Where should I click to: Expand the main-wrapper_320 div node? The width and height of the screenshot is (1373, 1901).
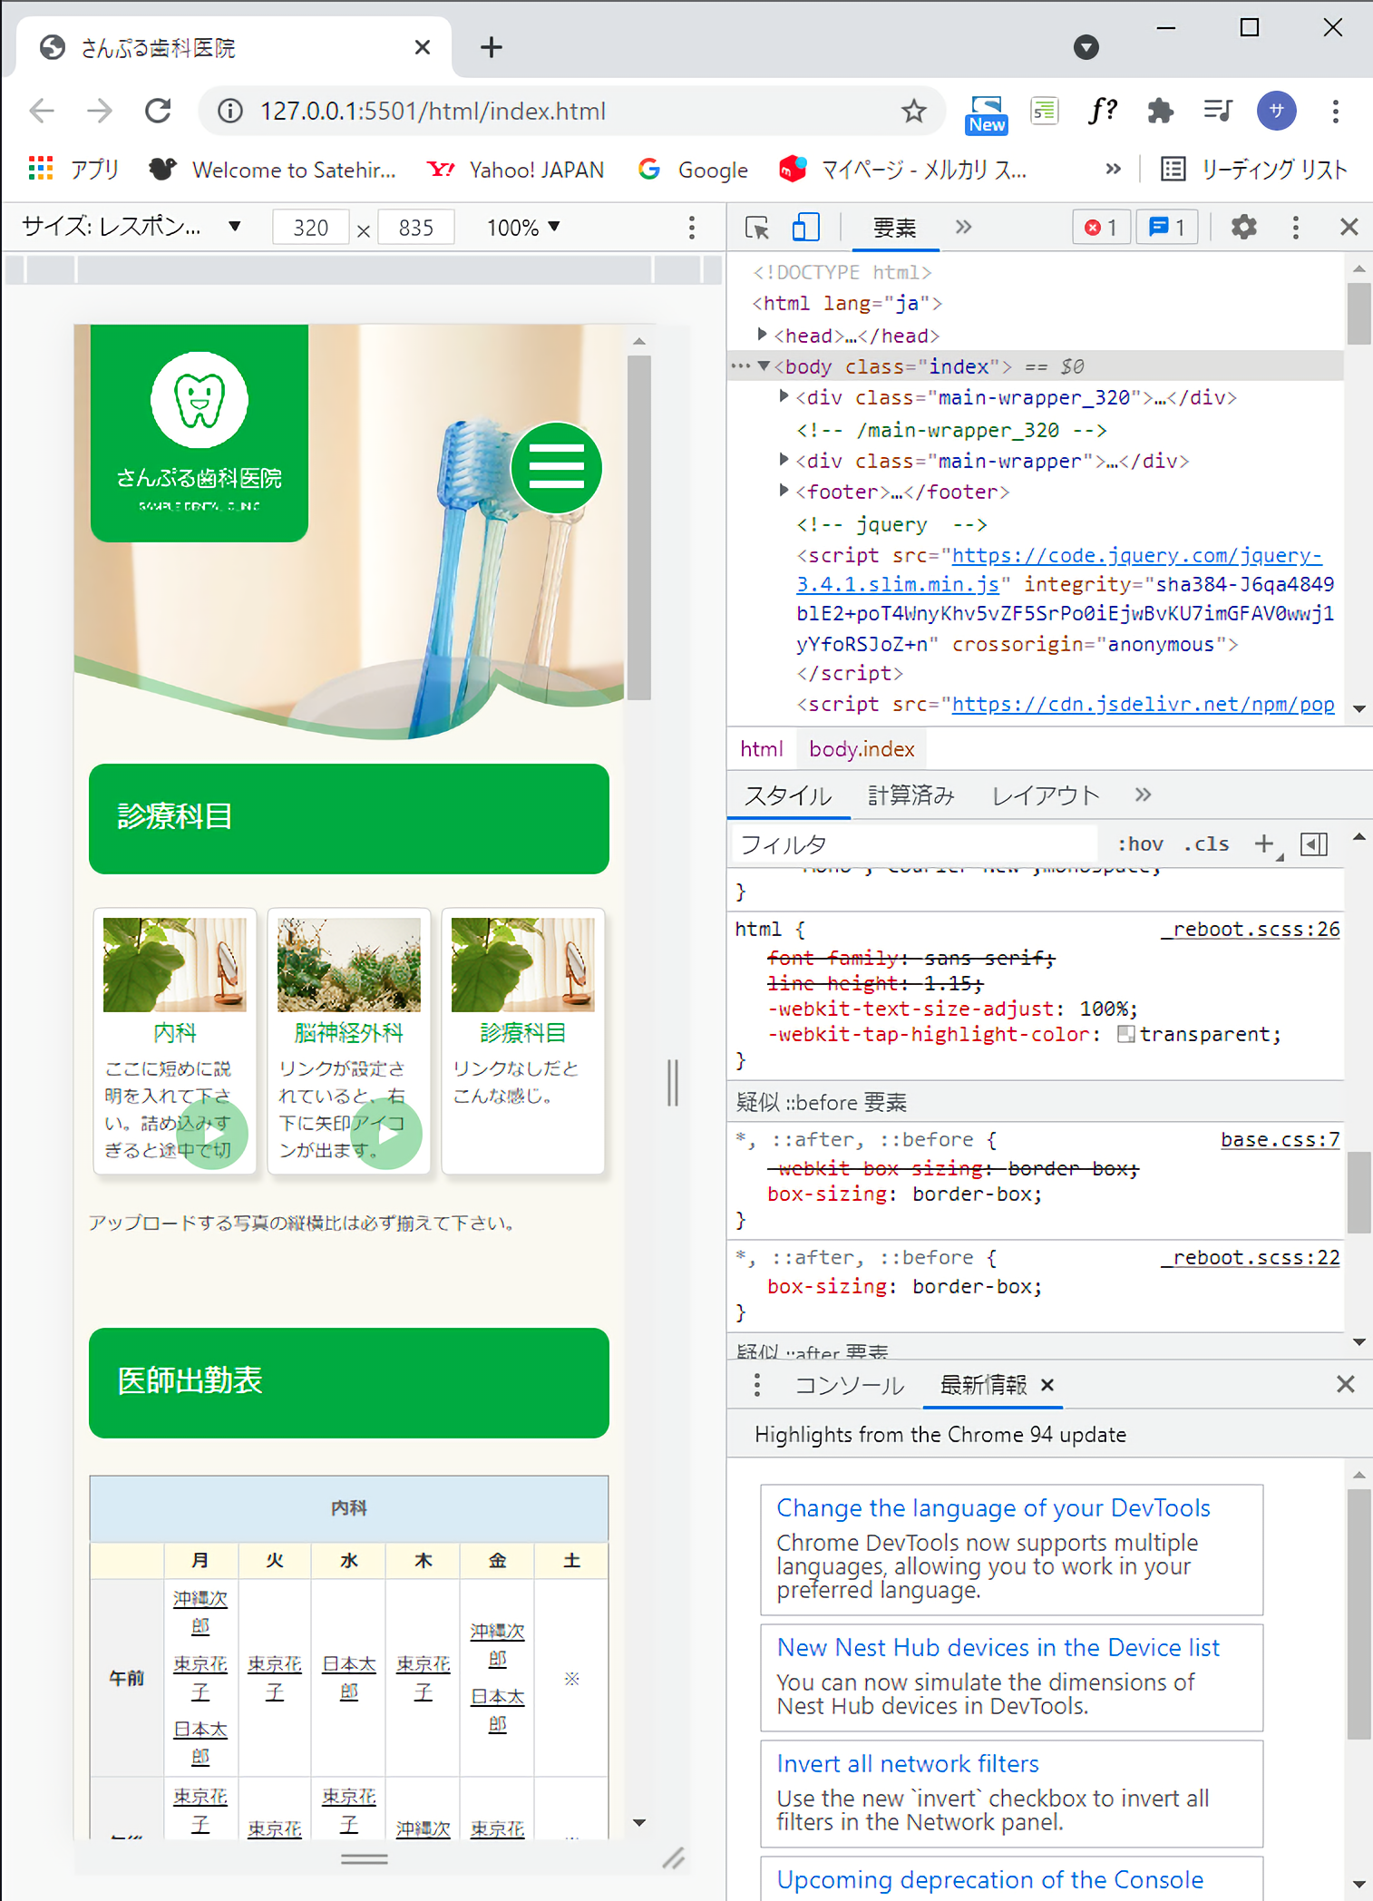tap(784, 396)
